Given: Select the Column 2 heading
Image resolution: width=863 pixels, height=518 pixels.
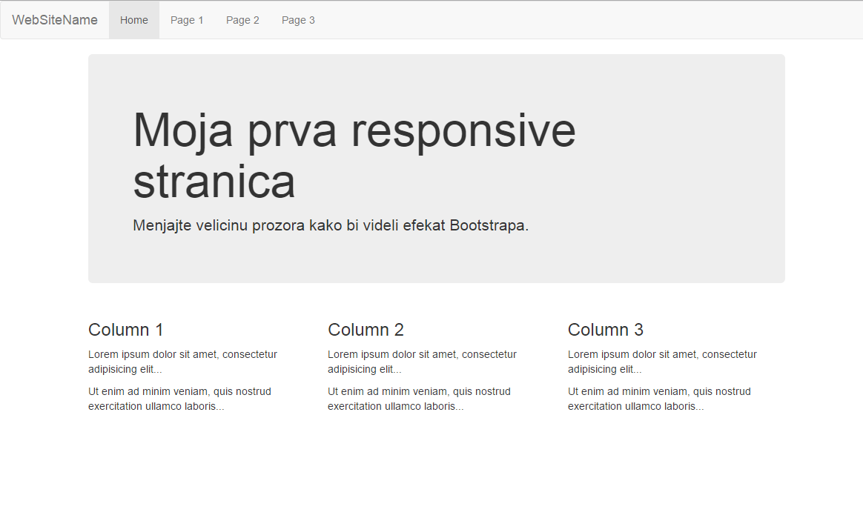Looking at the screenshot, I should [x=366, y=330].
